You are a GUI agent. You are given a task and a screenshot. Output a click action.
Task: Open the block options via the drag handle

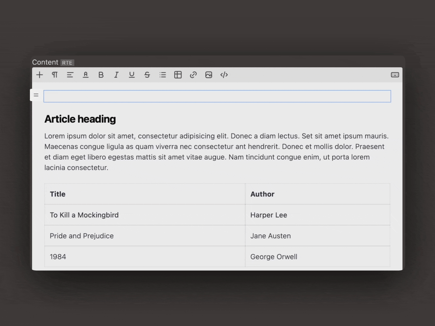[x=36, y=95]
